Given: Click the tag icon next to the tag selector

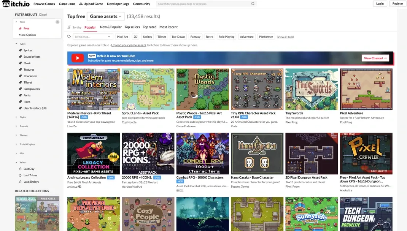Looking at the screenshot, I should [70, 36].
